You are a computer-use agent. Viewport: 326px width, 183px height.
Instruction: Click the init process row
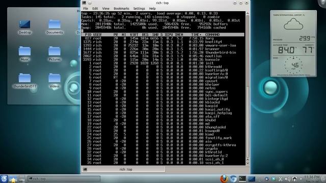(162, 63)
